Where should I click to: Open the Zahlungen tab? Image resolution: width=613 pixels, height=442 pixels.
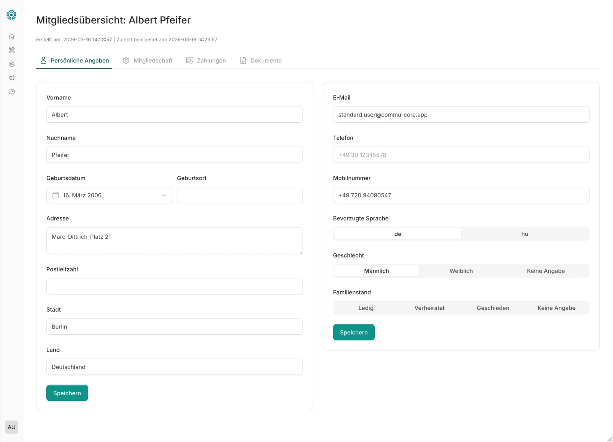coord(211,60)
